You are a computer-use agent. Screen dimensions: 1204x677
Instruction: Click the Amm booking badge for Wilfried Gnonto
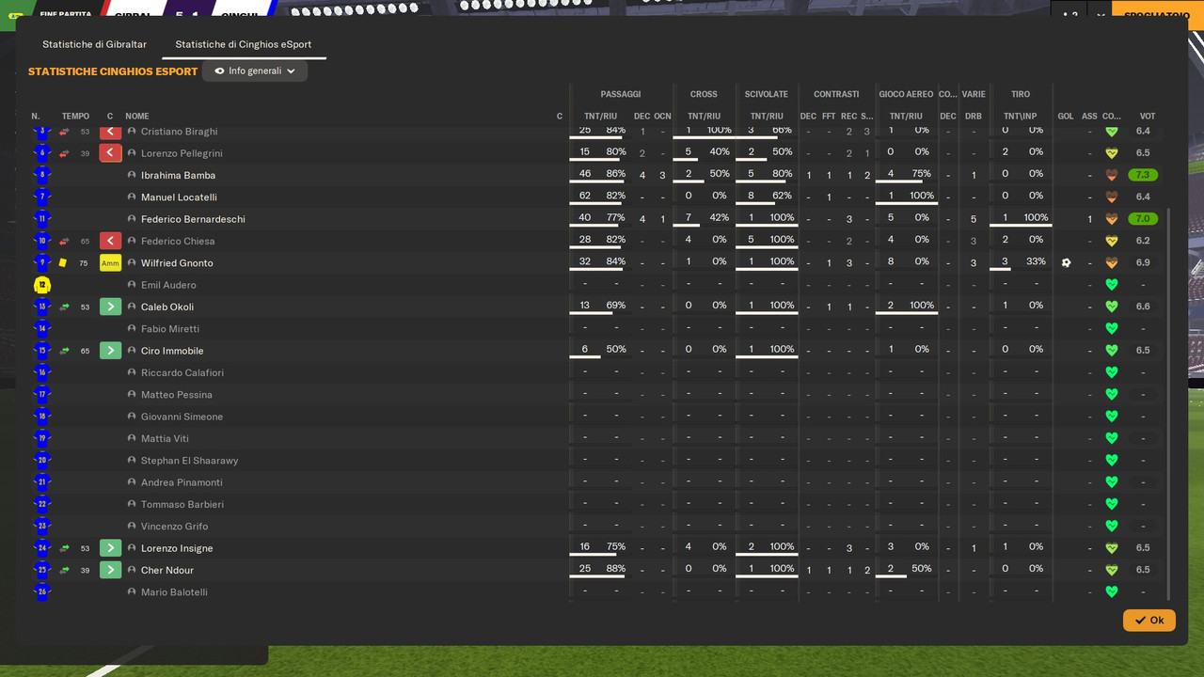[110, 263]
